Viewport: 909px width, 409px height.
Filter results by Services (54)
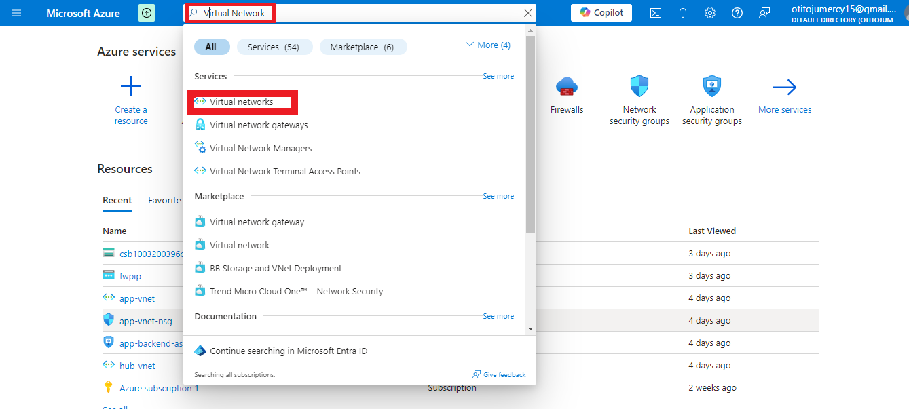[274, 47]
